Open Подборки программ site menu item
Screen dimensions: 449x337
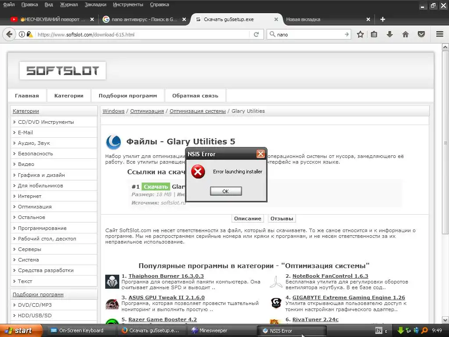(128, 96)
